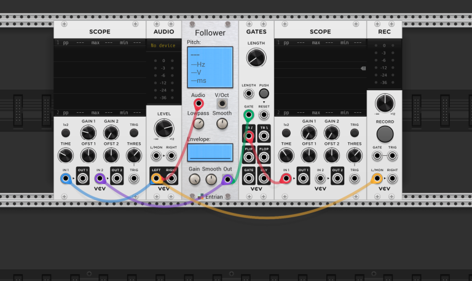Image resolution: width=472 pixels, height=281 pixels.
Task: Click the THRES knob on the left Scope
Action: point(134,156)
